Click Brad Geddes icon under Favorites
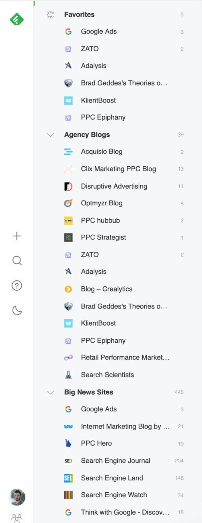 (68, 83)
